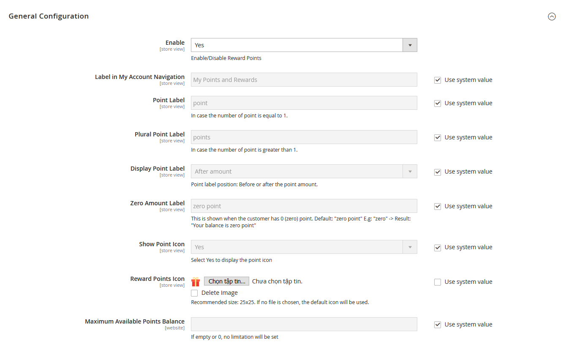Click the gift box reward points icon
Image resolution: width=566 pixels, height=351 pixels.
point(195,282)
